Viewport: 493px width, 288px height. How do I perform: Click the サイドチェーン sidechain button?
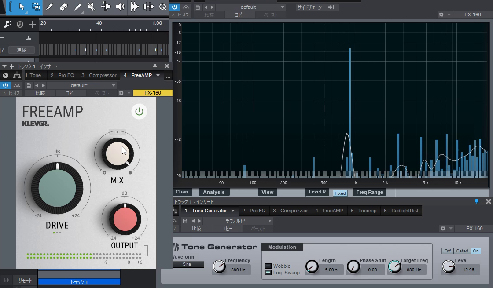pyautogui.click(x=309, y=7)
